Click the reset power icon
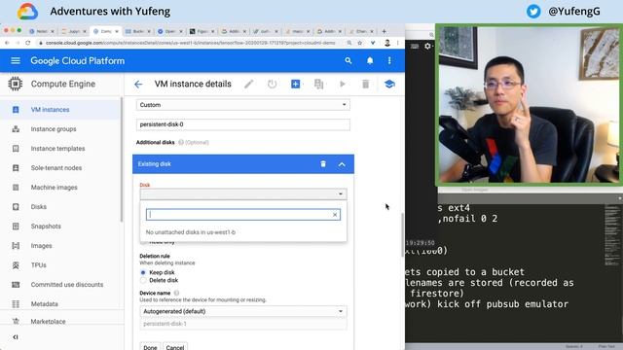 (x=272, y=85)
